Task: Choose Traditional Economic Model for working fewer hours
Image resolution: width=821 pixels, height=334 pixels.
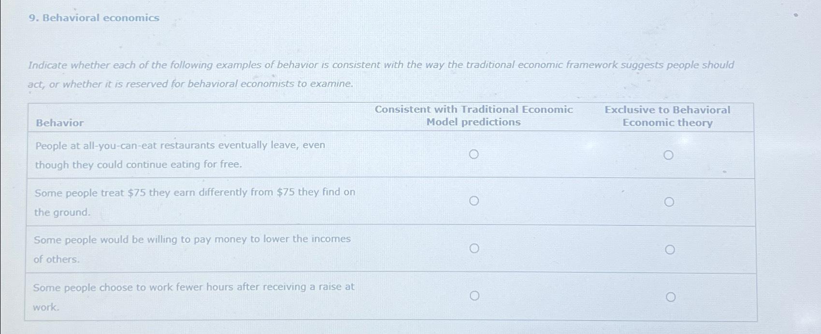Action: pyautogui.click(x=475, y=296)
